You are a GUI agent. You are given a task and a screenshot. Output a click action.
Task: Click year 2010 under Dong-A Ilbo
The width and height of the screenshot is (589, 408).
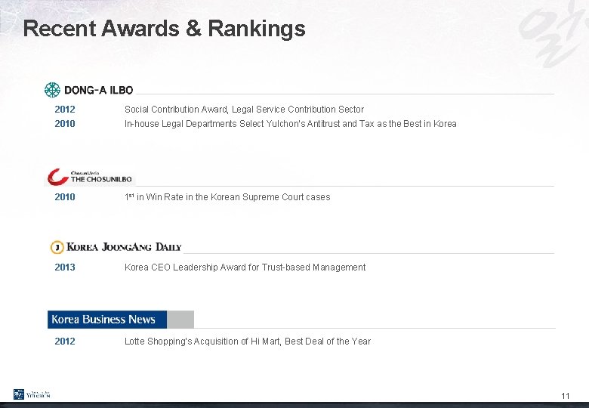65,124
